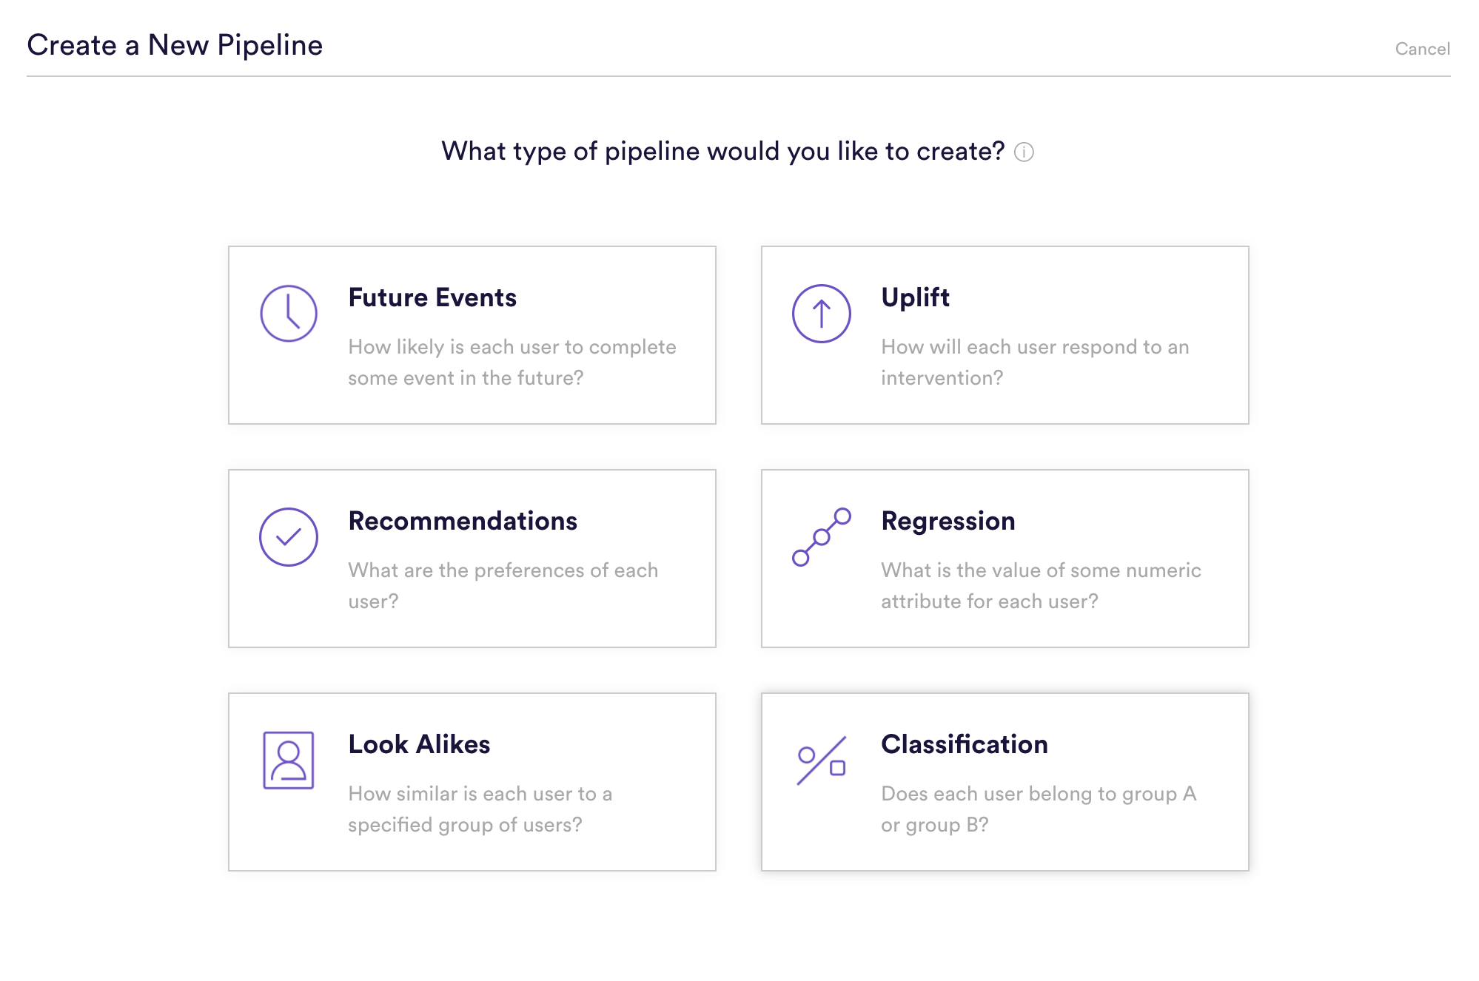This screenshot has height=981, width=1479.
Task: Click the 'preferences of each user' description
Action: (503, 586)
